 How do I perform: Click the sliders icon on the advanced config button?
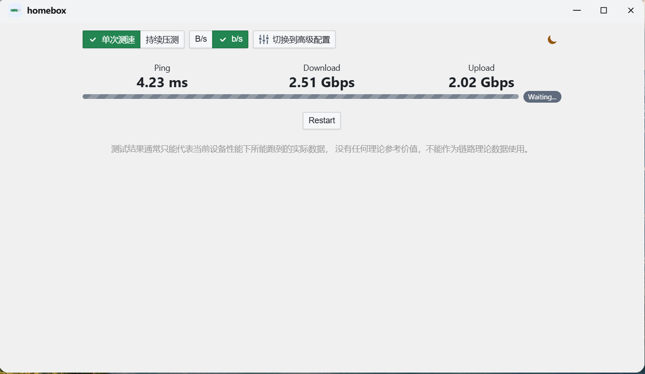pyautogui.click(x=263, y=39)
